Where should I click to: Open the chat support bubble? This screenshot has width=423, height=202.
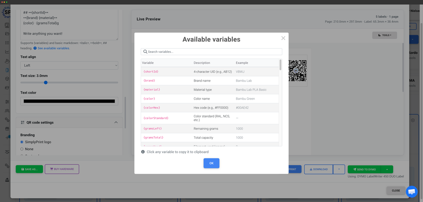click(x=412, y=192)
